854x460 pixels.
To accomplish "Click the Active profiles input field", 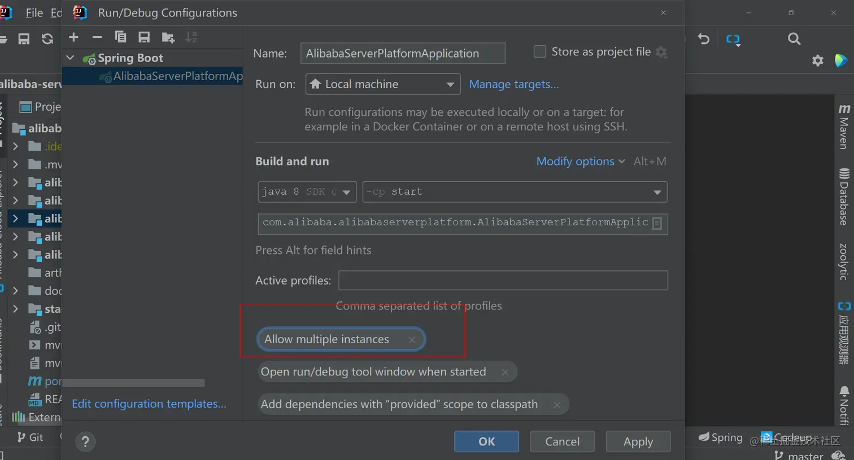I will [x=503, y=281].
